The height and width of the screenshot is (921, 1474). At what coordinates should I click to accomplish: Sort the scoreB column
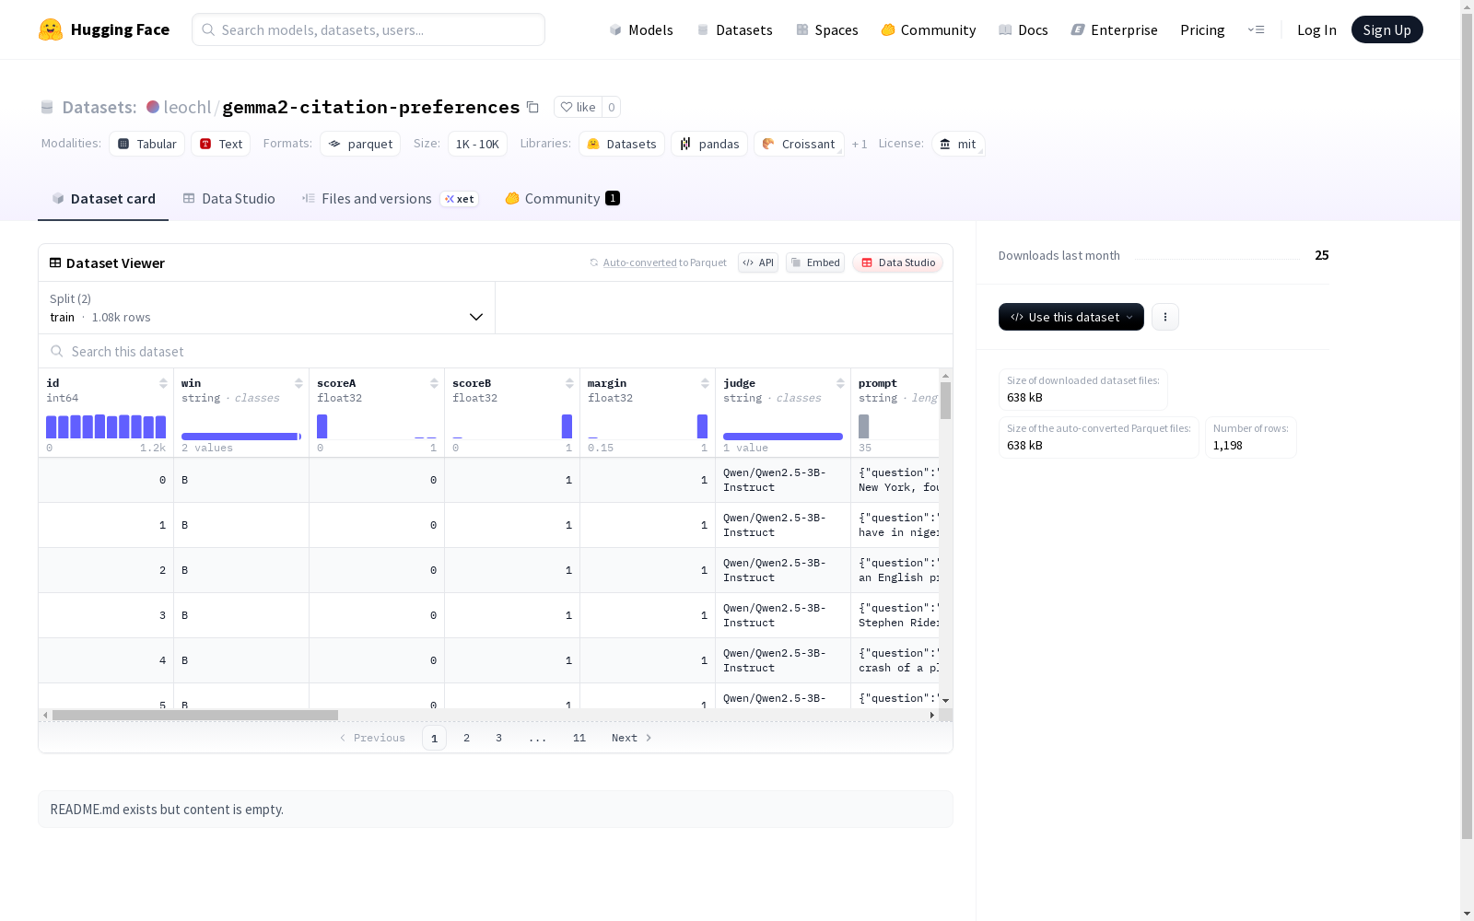point(569,383)
